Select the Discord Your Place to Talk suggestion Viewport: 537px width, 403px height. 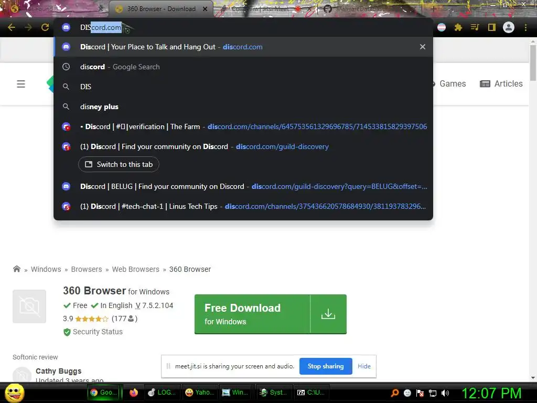[243, 47]
